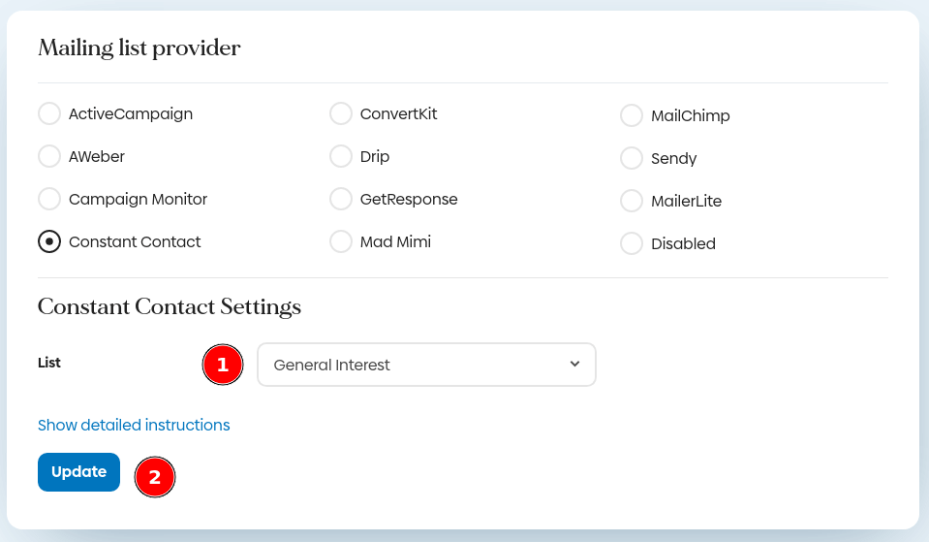Image resolution: width=929 pixels, height=542 pixels.
Task: Open the General Interest list dropdown
Action: click(426, 365)
